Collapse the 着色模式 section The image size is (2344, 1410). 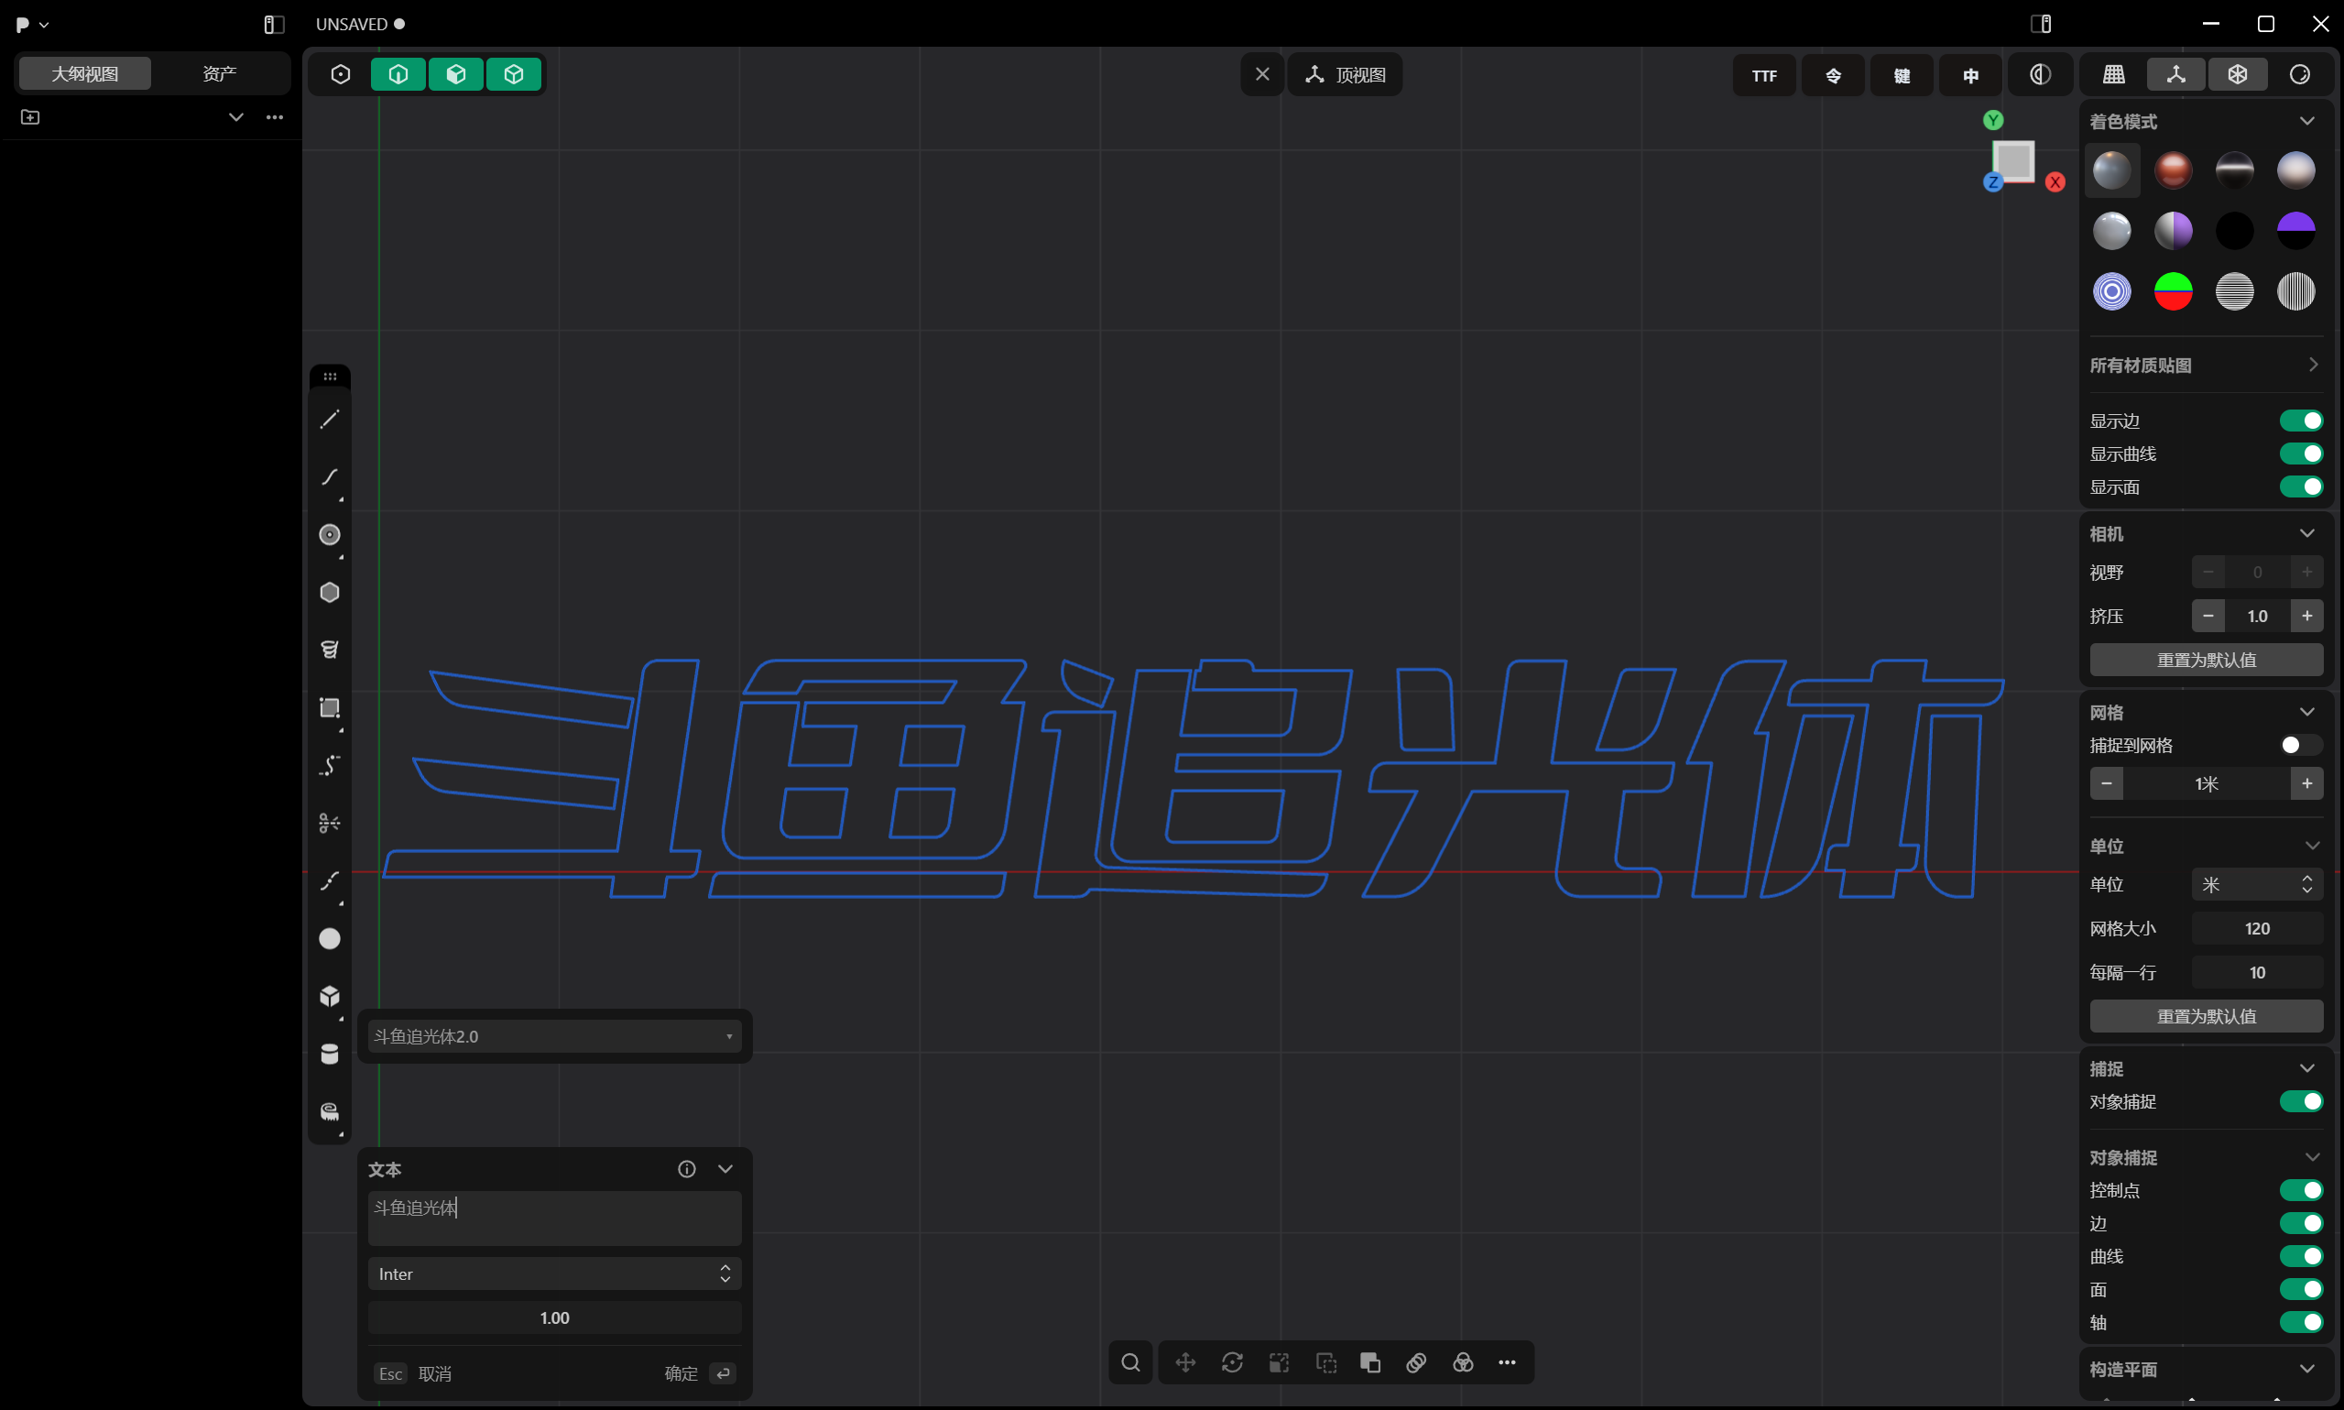[2307, 121]
